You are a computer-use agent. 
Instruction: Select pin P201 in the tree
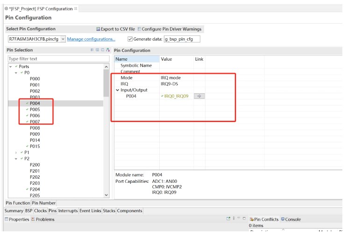coord(35,171)
